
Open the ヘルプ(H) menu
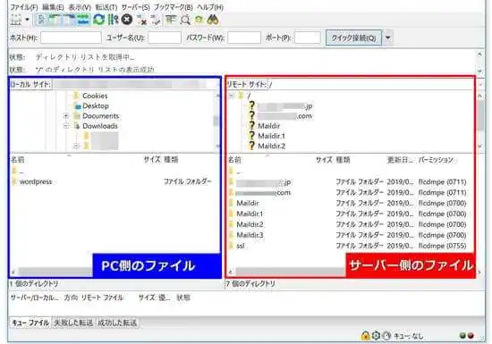click(210, 7)
